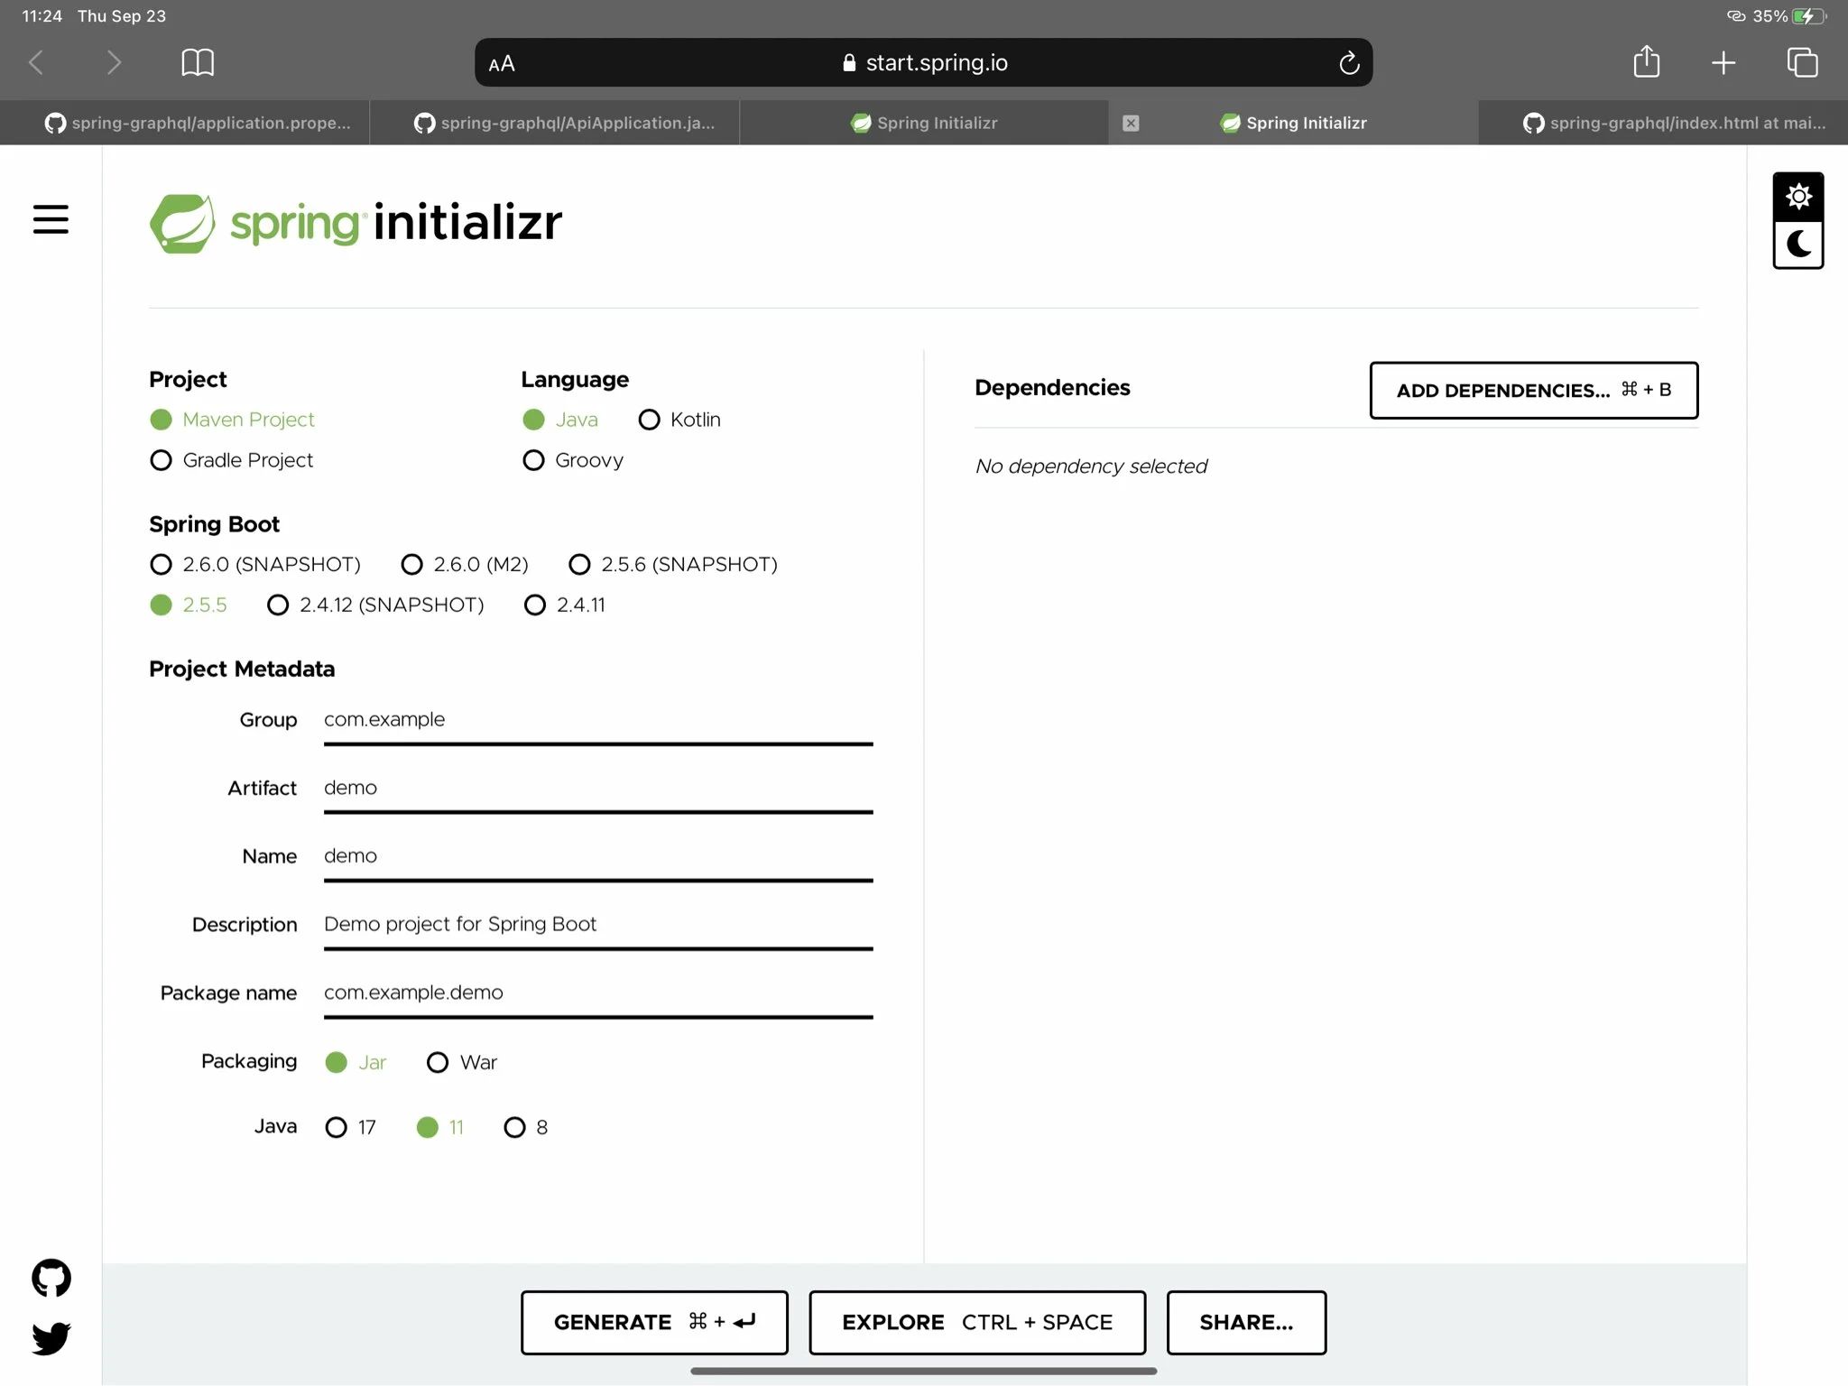This screenshot has height=1386, width=1848.
Task: Switch to light theme sun icon
Action: pos(1797,197)
